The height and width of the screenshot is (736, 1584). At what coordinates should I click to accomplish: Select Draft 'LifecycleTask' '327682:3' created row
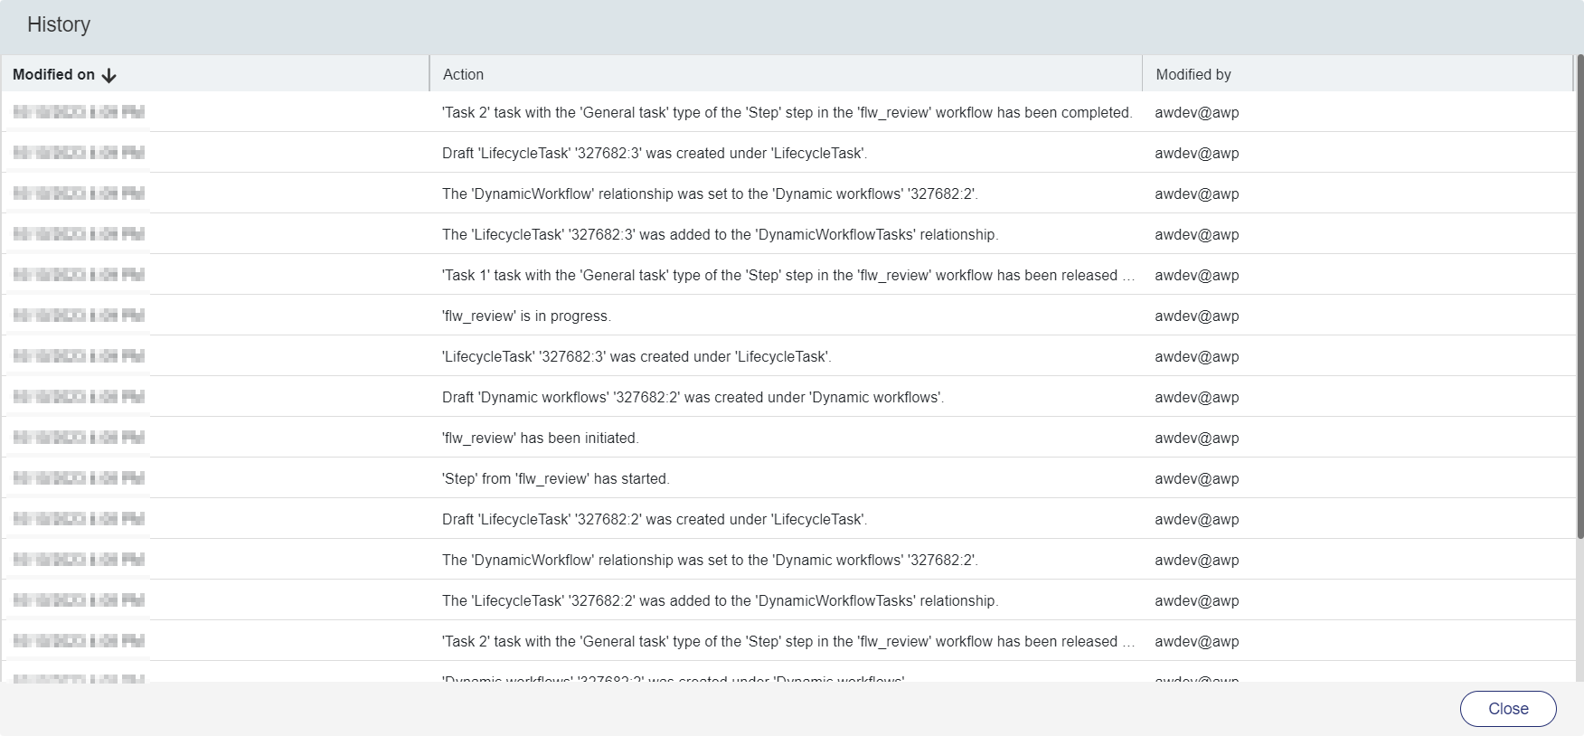655,154
